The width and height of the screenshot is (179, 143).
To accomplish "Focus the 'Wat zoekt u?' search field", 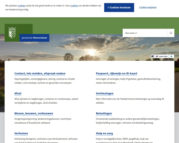I will (145, 33).
